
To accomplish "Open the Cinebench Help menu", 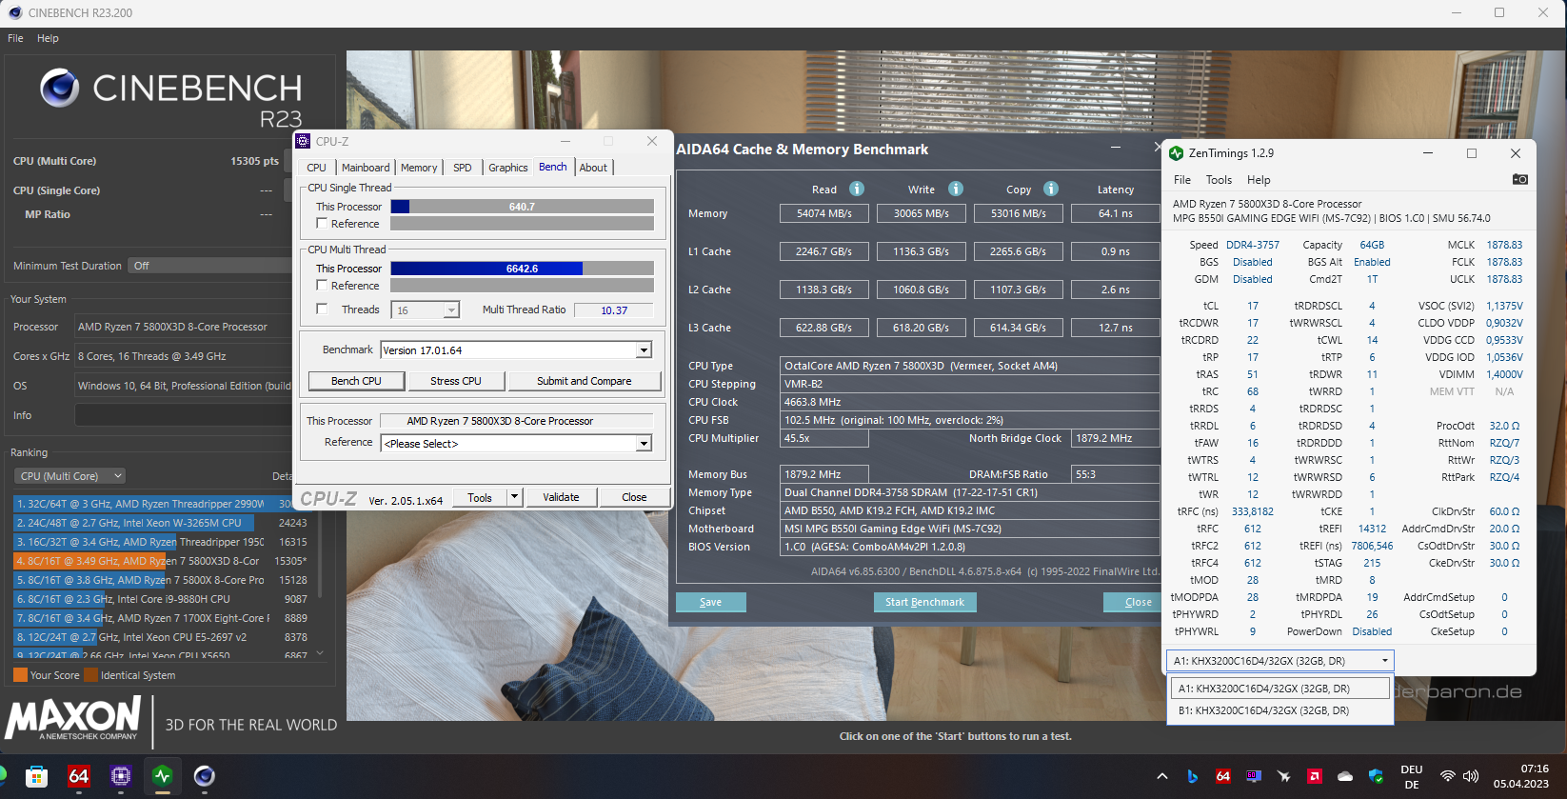I will coord(48,38).
